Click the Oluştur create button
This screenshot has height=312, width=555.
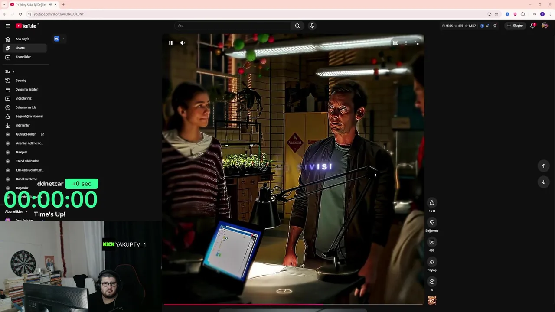click(x=515, y=26)
